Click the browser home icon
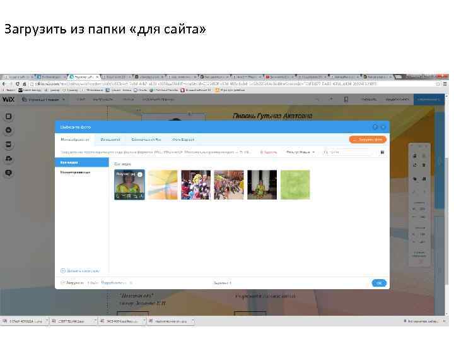The width and height of the screenshot is (454, 341). click(x=25, y=84)
